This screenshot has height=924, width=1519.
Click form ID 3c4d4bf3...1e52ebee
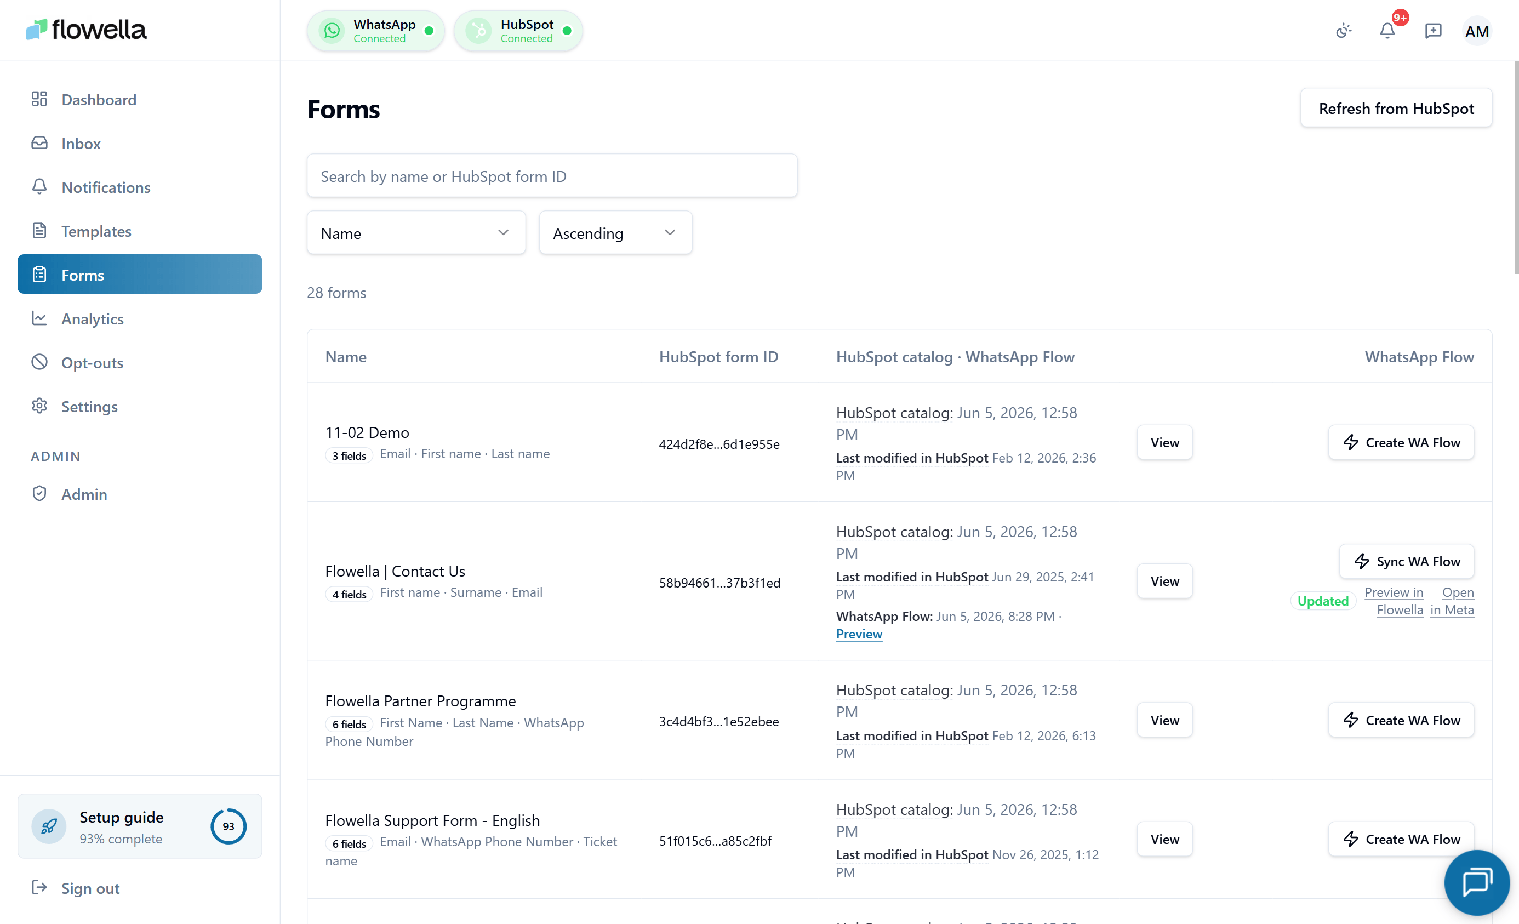tap(719, 721)
